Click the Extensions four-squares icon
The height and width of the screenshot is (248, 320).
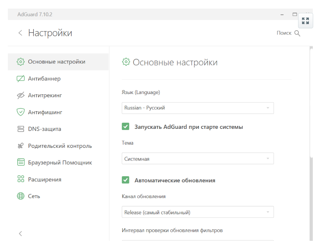tap(20, 179)
